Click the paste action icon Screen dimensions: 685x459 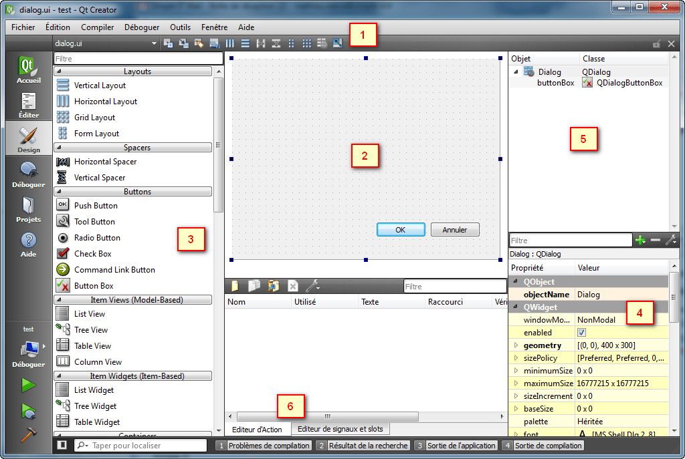pyautogui.click(x=274, y=286)
